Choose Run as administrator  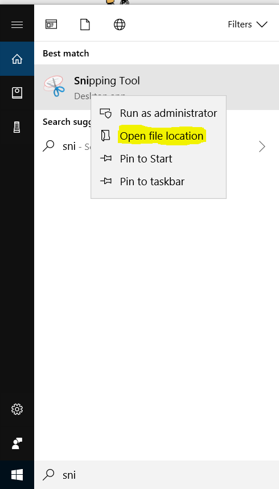(159, 113)
